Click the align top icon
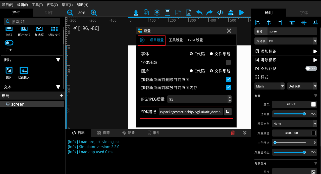The image size is (321, 174). 292,23
